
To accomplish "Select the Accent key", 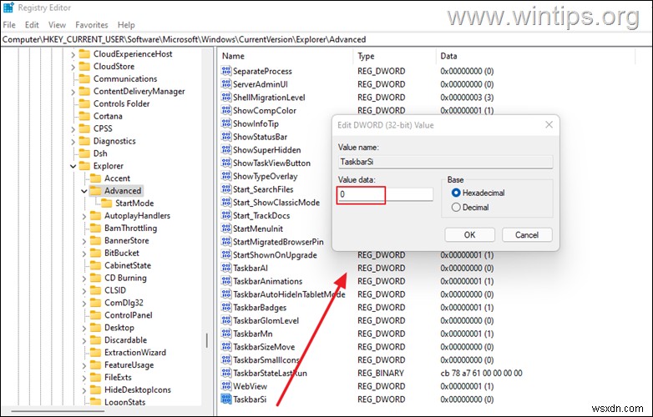I will pyautogui.click(x=117, y=178).
